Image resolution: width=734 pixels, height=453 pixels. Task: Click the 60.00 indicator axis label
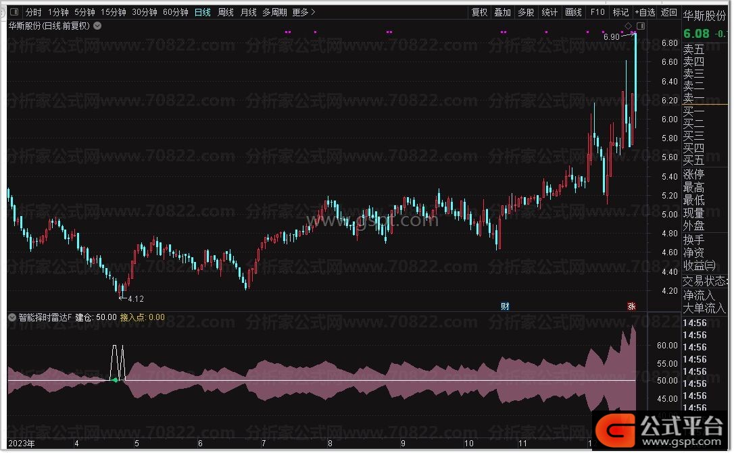pos(667,346)
